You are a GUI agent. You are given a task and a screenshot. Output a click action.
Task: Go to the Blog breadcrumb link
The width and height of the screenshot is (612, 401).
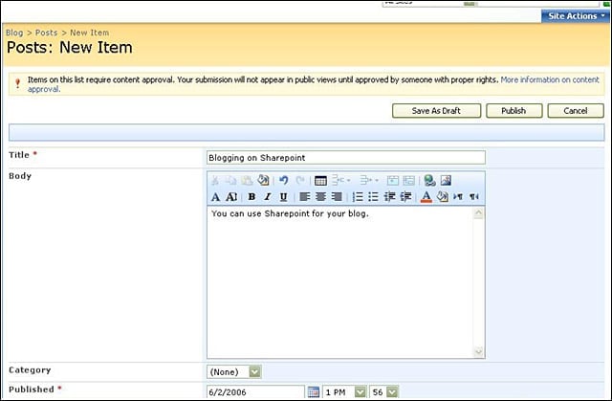[x=14, y=33]
